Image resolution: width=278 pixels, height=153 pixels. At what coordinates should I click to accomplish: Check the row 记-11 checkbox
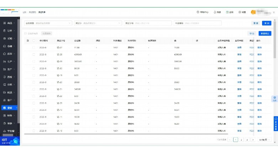[x=34, y=117]
